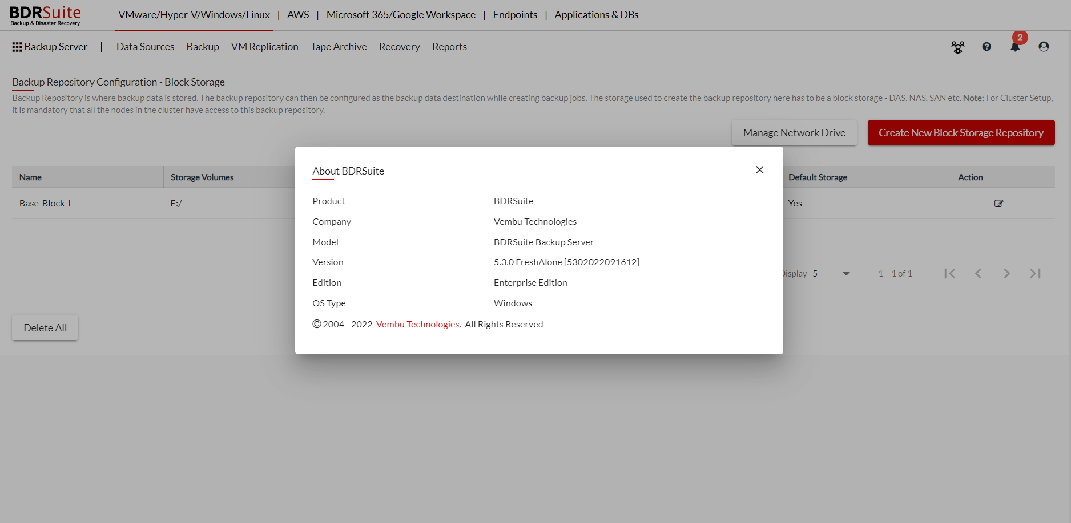Click Manage Network Drive button

tap(794, 133)
